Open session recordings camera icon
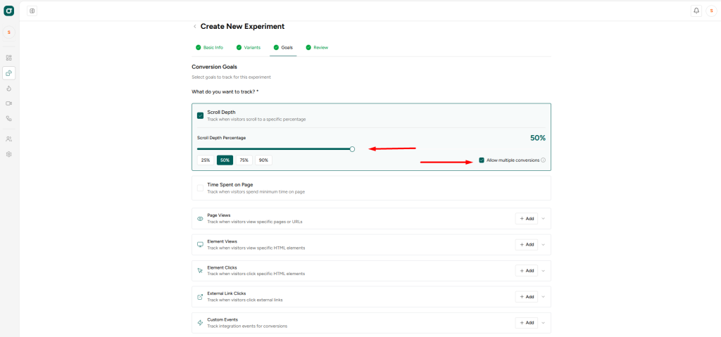This screenshot has height=337, width=721. coord(8,103)
